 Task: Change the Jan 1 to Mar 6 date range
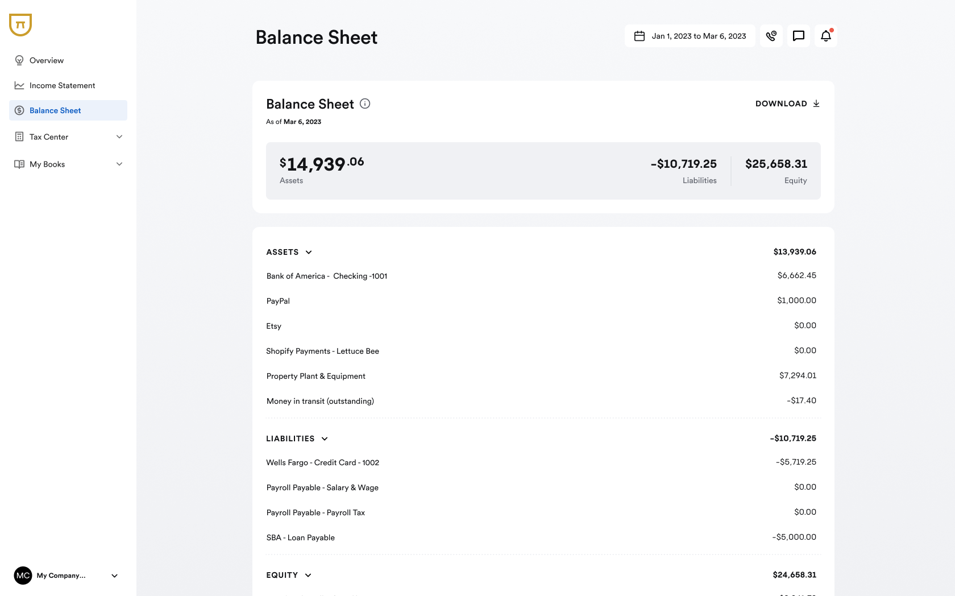pos(699,36)
